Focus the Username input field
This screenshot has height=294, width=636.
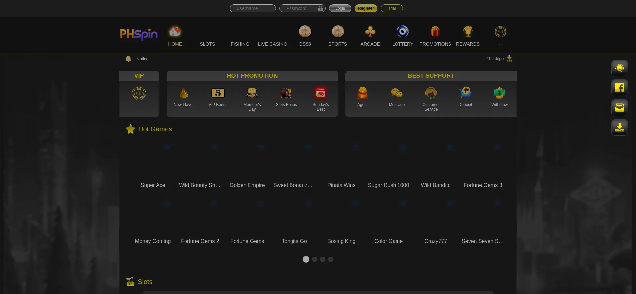pos(253,8)
